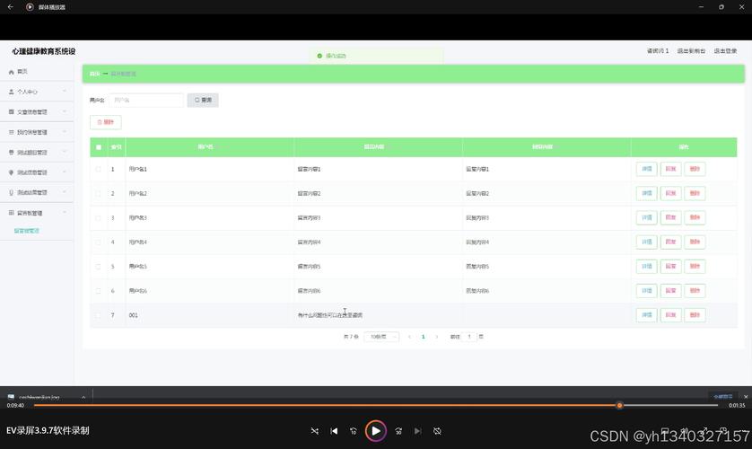
Task: Click the rewind 10 seconds icon
Action: pyautogui.click(x=354, y=431)
